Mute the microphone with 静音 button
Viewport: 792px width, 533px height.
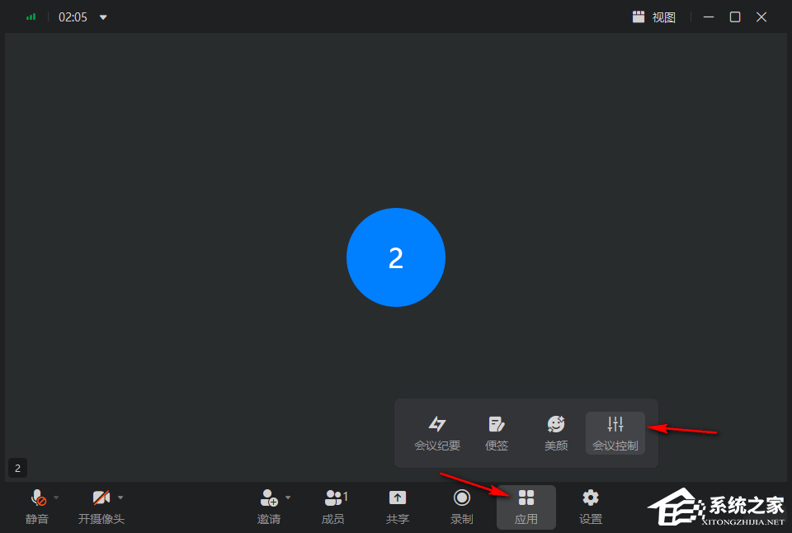coord(37,507)
